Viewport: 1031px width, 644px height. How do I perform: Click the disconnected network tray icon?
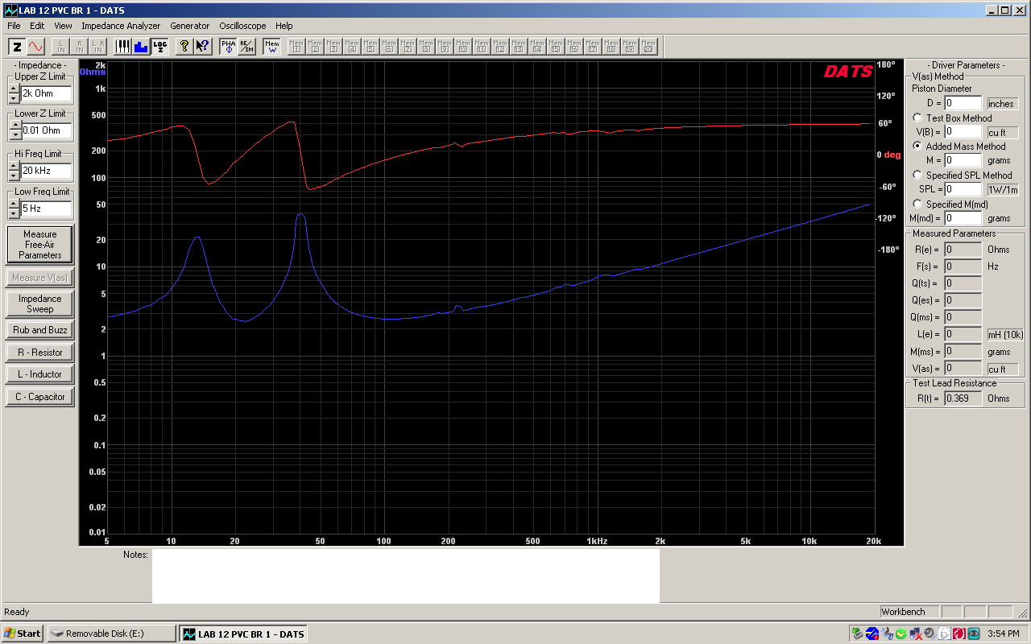[x=915, y=634]
